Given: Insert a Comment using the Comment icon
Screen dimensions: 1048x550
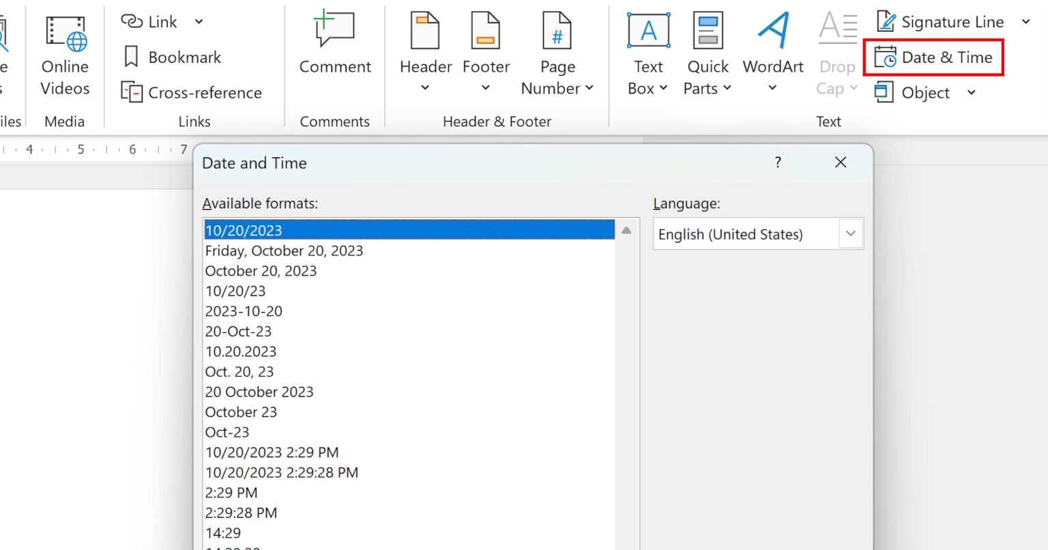Looking at the screenshot, I should pyautogui.click(x=335, y=41).
